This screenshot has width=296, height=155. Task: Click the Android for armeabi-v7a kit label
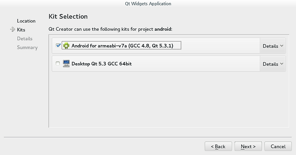123,46
